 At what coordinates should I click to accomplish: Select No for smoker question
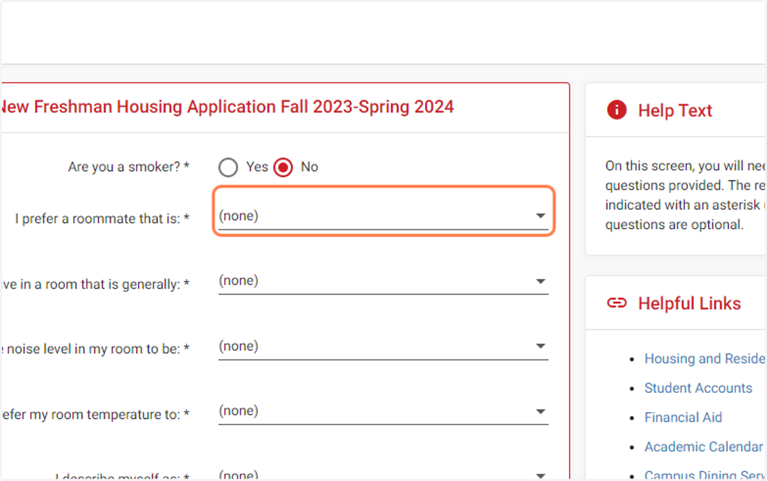point(283,167)
